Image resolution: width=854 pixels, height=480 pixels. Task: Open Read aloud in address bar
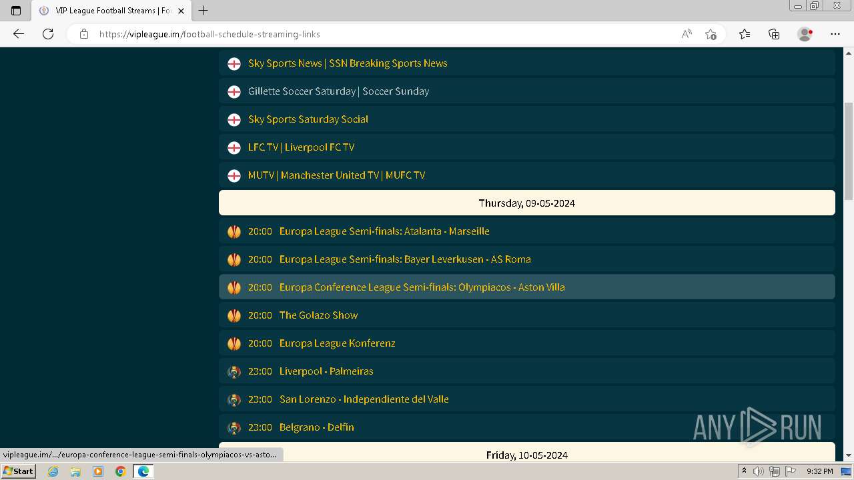tap(687, 34)
